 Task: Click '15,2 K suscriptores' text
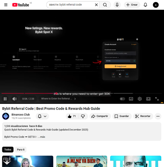[21, 118]
